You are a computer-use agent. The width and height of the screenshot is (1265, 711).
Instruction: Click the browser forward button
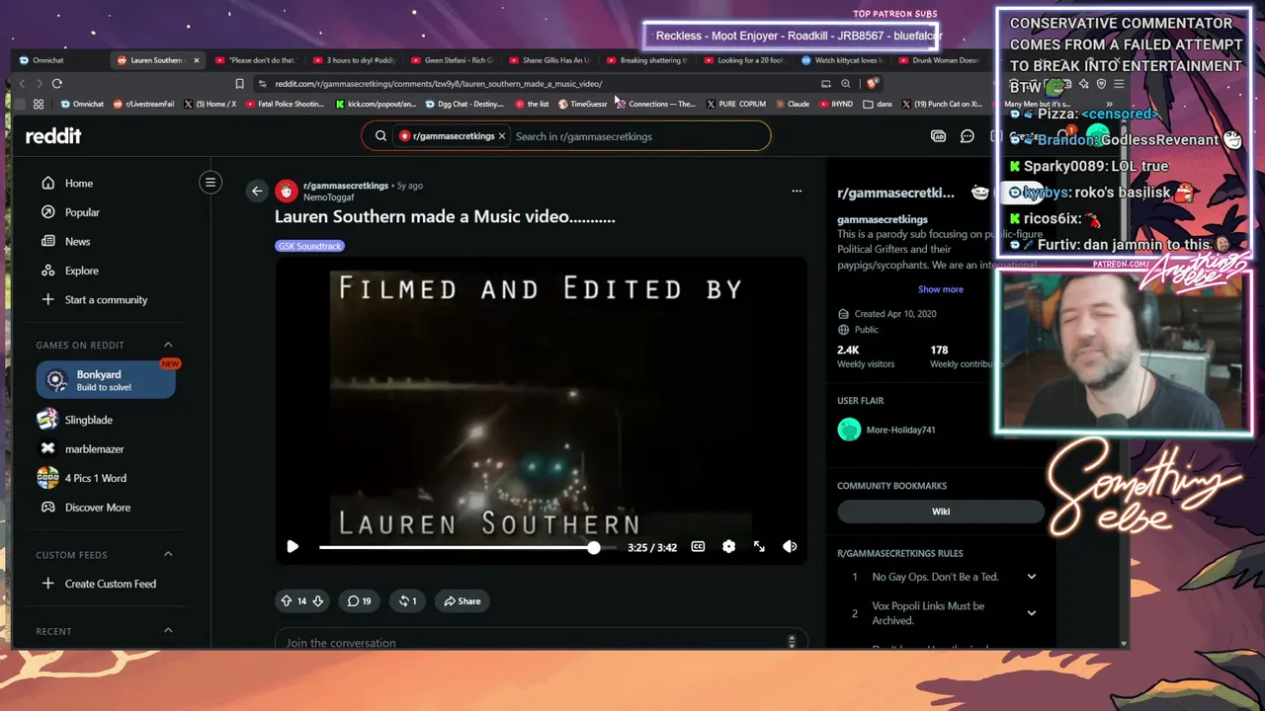39,84
